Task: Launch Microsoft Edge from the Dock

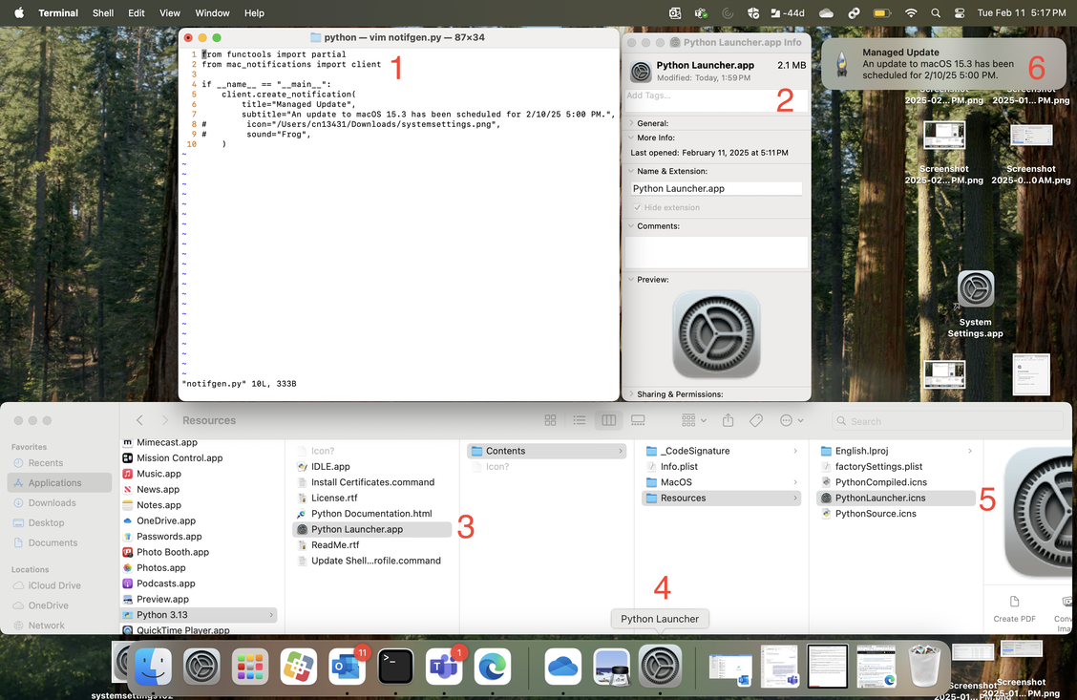Action: tap(493, 667)
